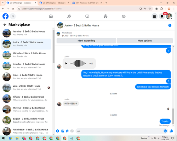The image size is (177, 141).
Task: Open the Extensions puzzle icon
Action: (161, 9)
